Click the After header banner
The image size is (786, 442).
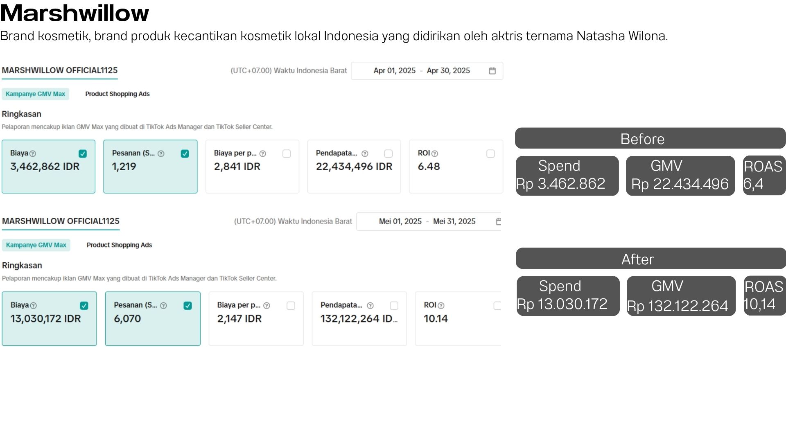pyautogui.click(x=650, y=258)
